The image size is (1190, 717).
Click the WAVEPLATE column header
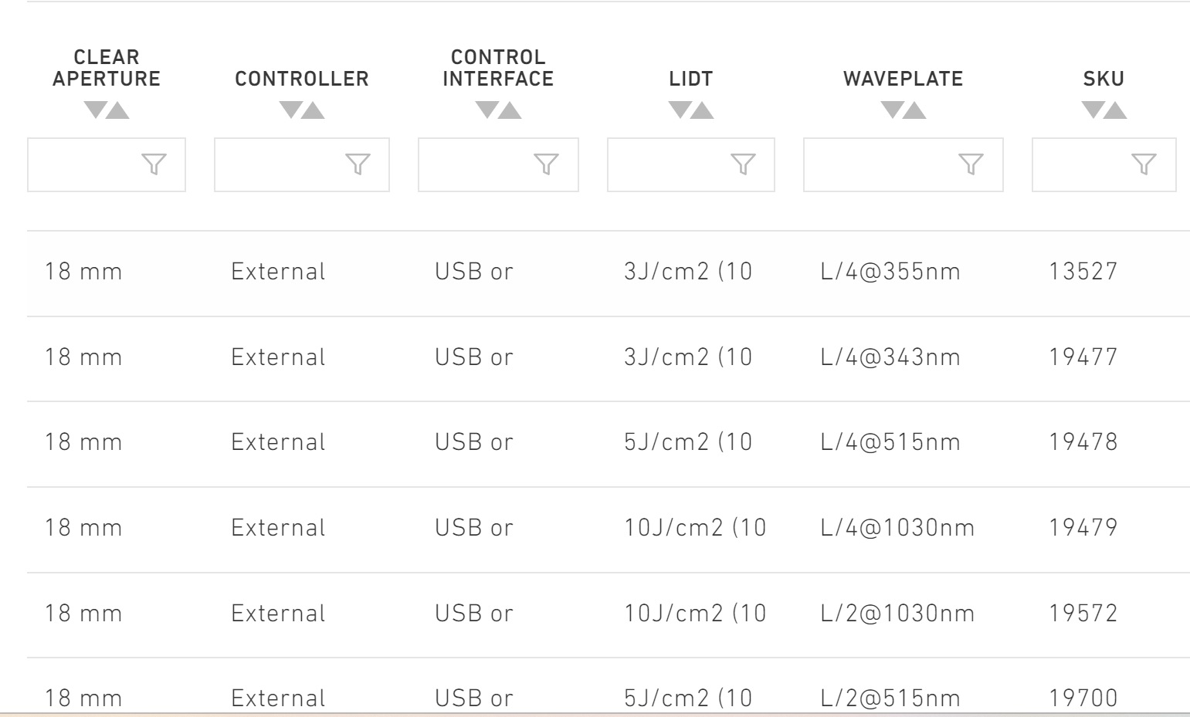coord(904,79)
